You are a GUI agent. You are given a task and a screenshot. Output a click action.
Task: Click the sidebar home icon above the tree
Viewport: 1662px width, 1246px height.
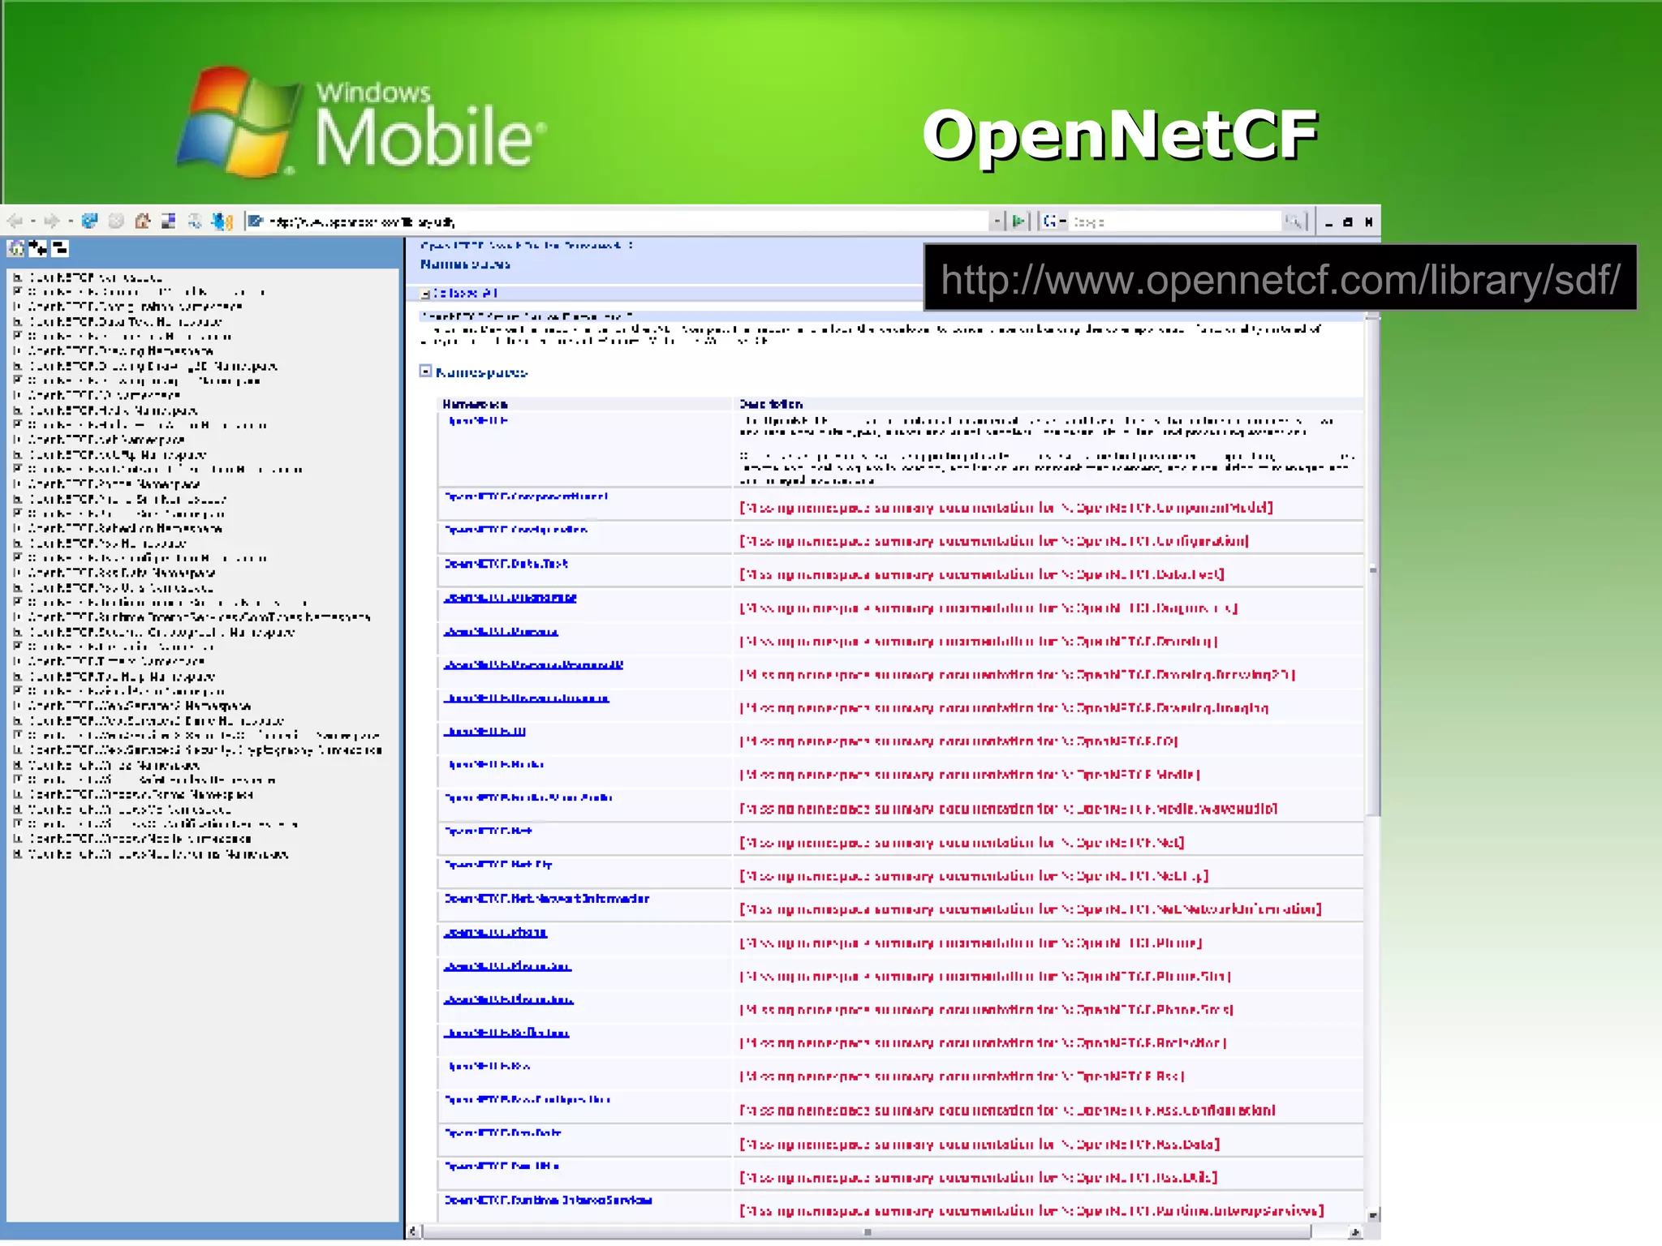pyautogui.click(x=16, y=248)
